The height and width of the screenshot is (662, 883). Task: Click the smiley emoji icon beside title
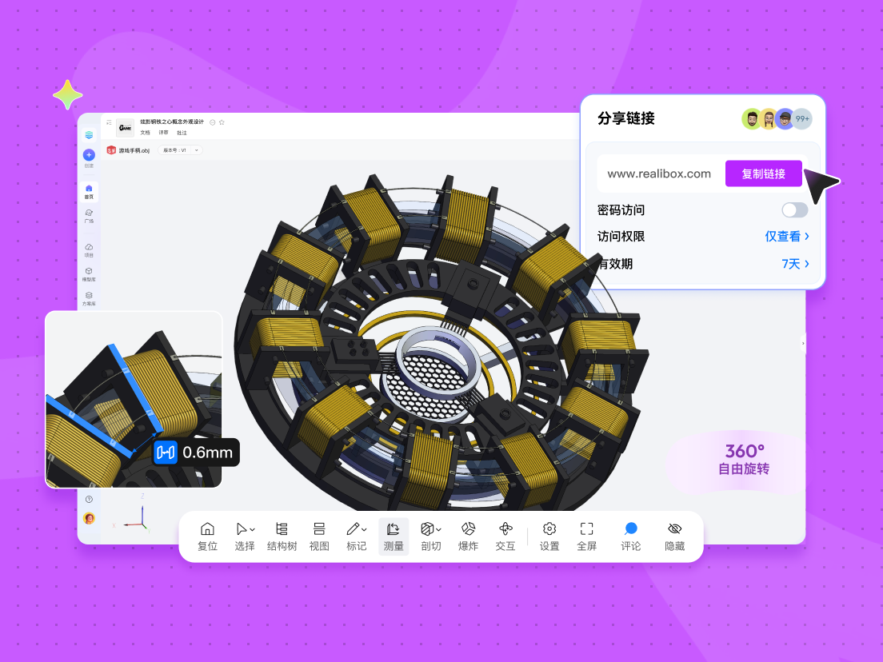212,122
